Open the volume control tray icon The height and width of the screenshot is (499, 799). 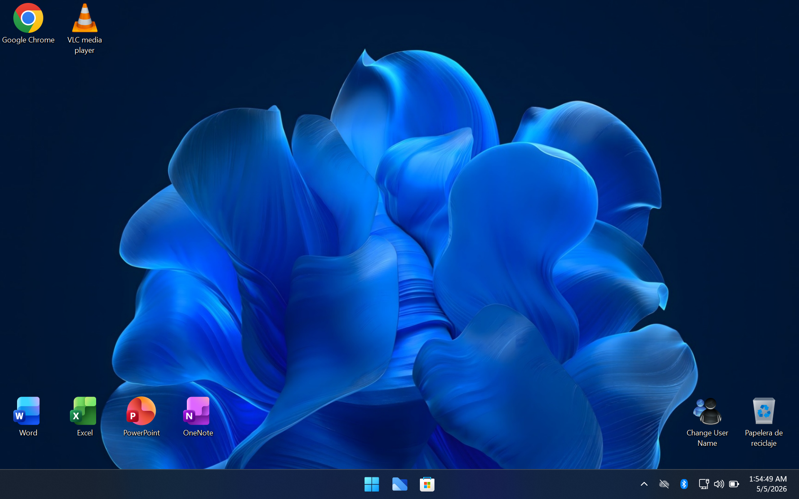[719, 484]
